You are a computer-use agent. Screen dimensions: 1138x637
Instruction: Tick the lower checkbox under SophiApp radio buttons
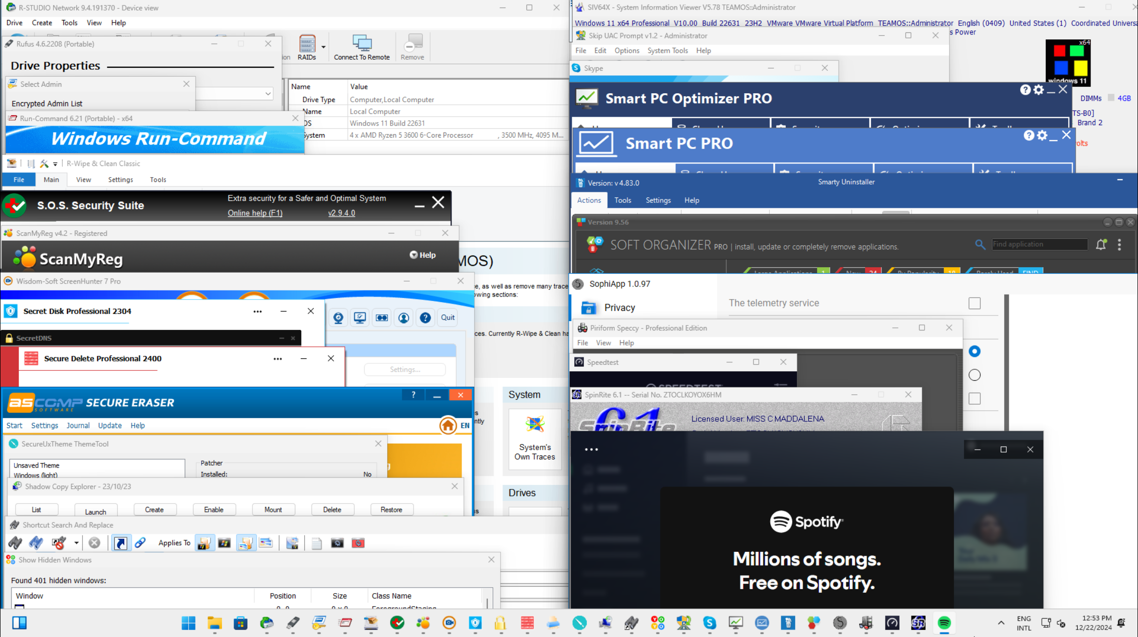tap(974, 399)
